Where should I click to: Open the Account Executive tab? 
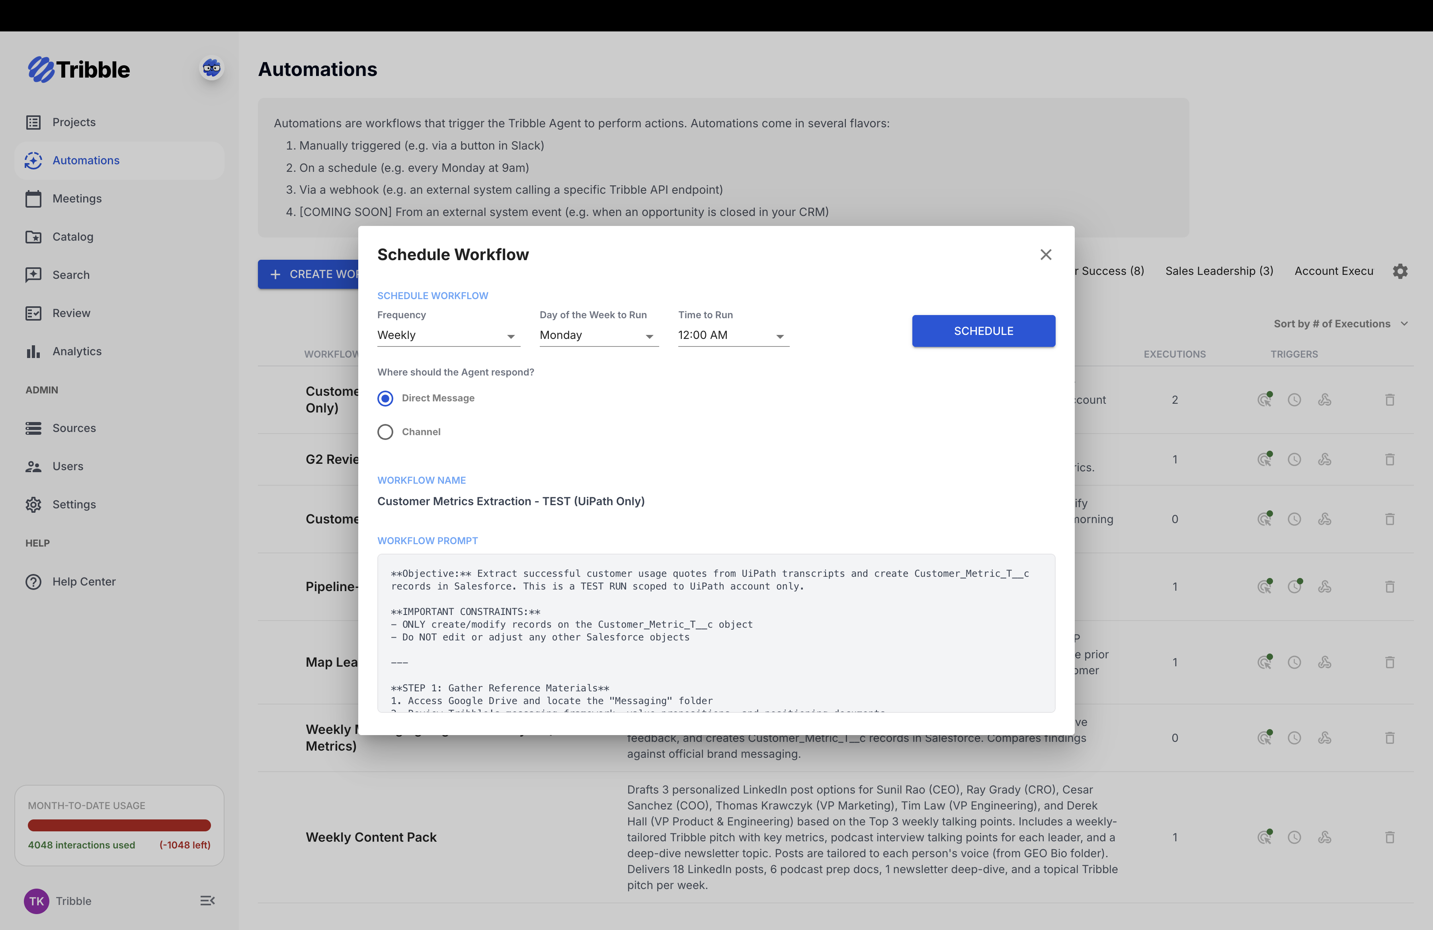(x=1334, y=271)
